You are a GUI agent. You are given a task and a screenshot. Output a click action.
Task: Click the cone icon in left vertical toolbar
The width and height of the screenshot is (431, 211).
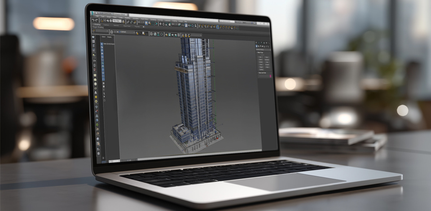96,92
